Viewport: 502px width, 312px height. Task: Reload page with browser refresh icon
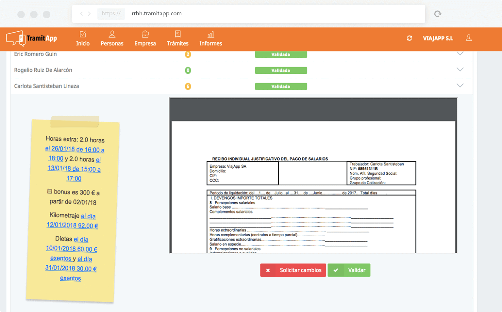[438, 14]
